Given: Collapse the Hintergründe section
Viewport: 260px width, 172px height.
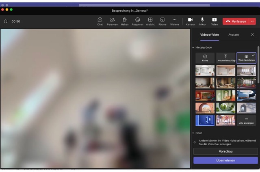Looking at the screenshot, I should click(193, 47).
